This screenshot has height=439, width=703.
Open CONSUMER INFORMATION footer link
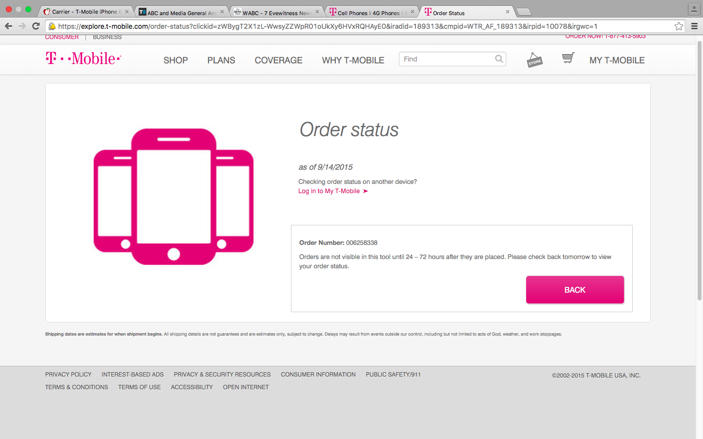(x=318, y=375)
